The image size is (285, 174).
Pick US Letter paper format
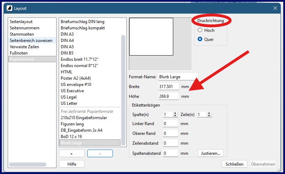(69, 103)
